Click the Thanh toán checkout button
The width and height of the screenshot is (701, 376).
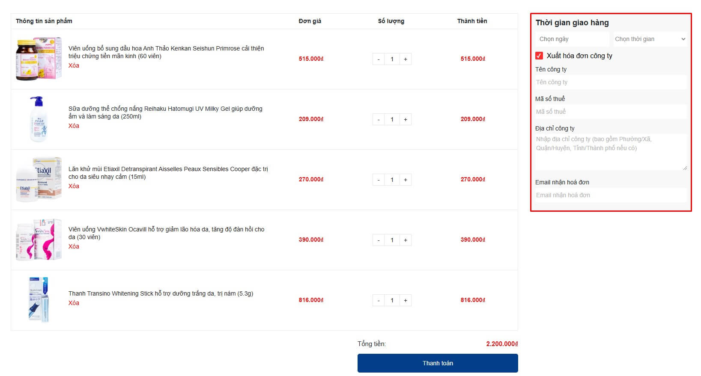(x=437, y=363)
